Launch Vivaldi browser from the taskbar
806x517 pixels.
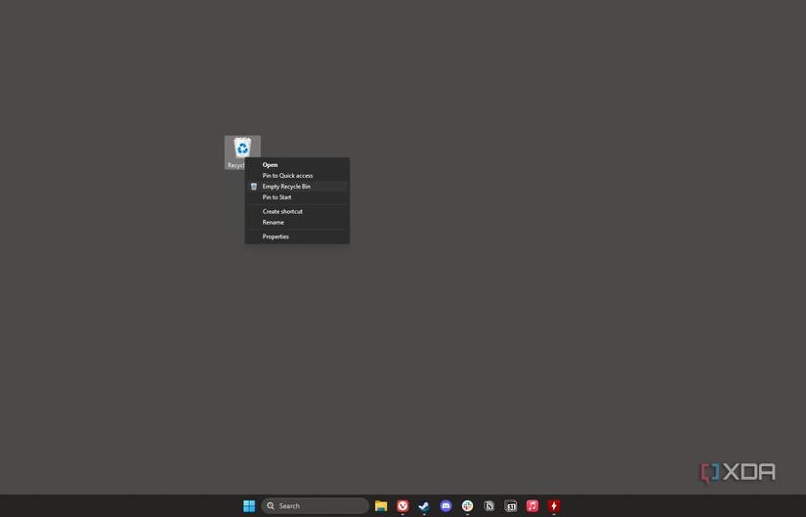[403, 505]
